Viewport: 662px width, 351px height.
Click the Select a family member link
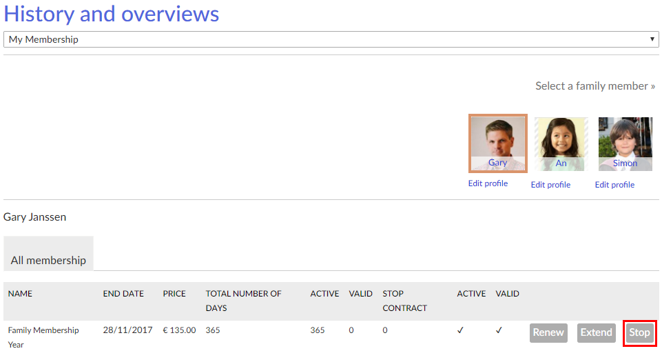pyautogui.click(x=595, y=86)
